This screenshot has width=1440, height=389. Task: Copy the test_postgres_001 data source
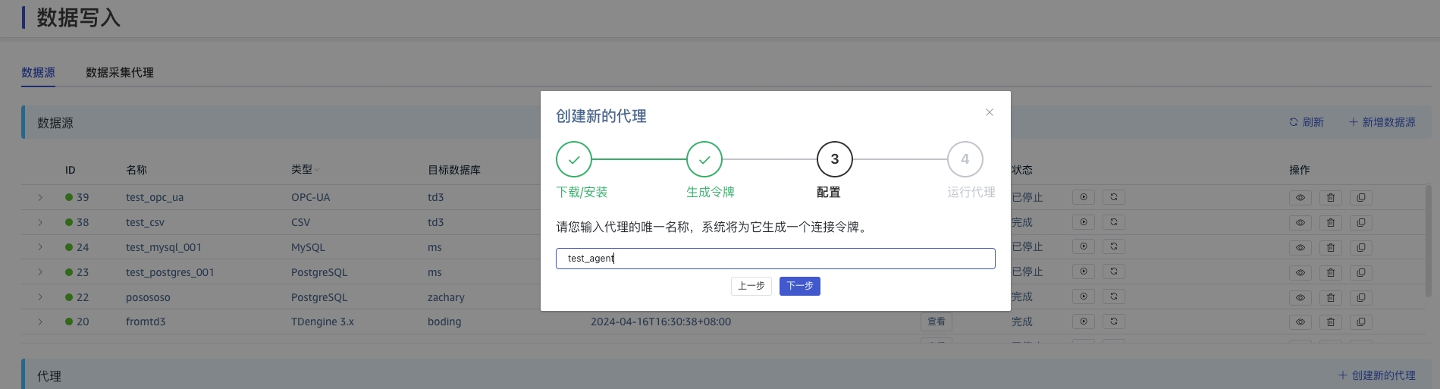1360,272
